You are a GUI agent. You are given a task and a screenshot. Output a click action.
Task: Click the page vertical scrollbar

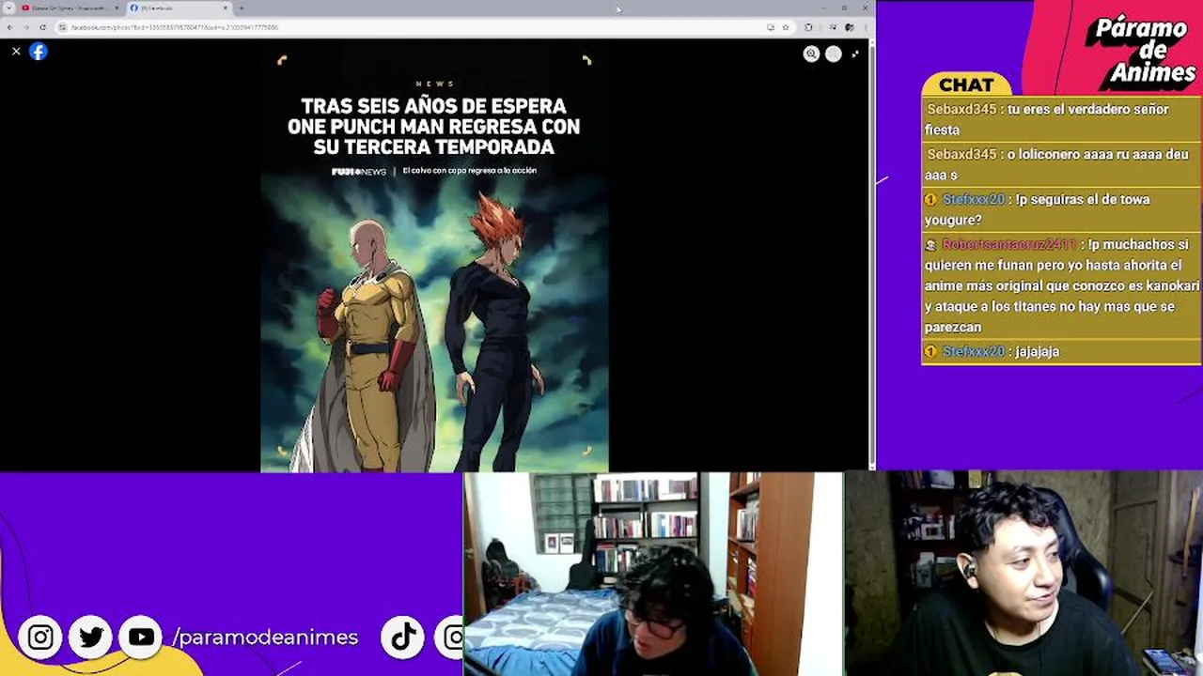tap(872, 253)
